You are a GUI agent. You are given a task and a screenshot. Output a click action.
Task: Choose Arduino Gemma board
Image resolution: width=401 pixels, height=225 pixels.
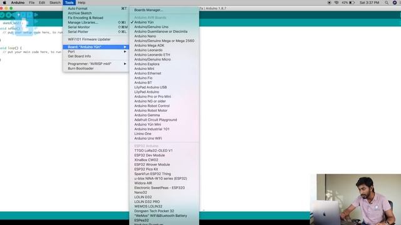(x=164, y=115)
